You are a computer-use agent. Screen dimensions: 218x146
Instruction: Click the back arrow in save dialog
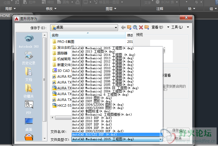(123, 27)
